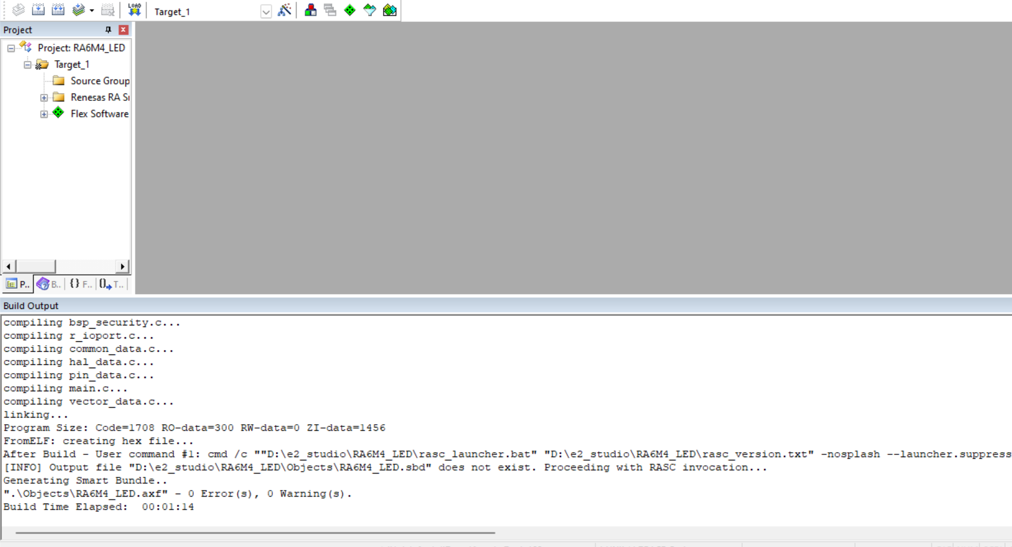Image resolution: width=1012 pixels, height=547 pixels.
Task: Open Options for Target wand icon
Action: click(x=284, y=10)
